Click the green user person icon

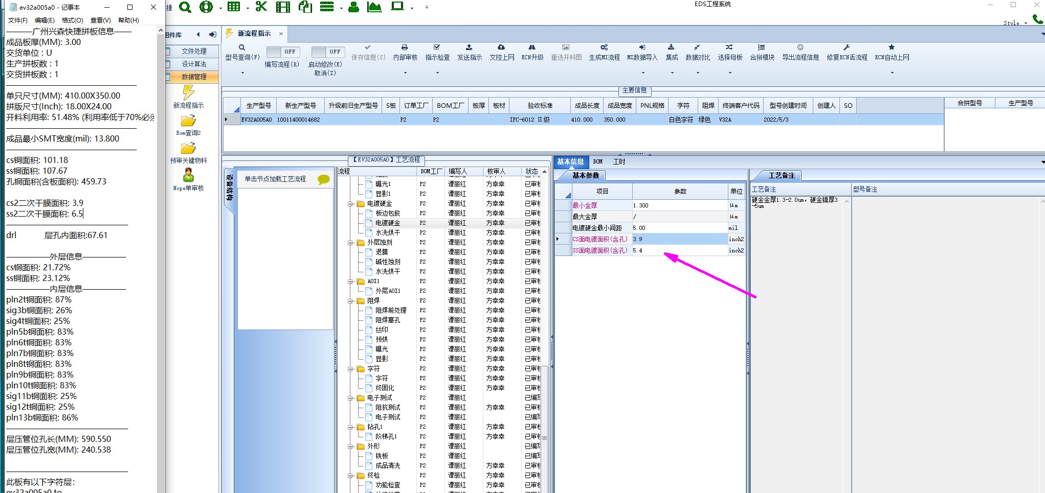coord(353,7)
